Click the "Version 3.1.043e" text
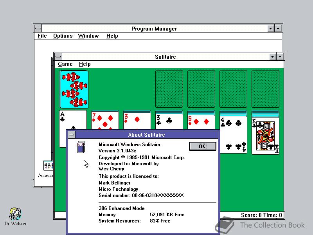This screenshot has height=235, width=313. tap(117, 151)
